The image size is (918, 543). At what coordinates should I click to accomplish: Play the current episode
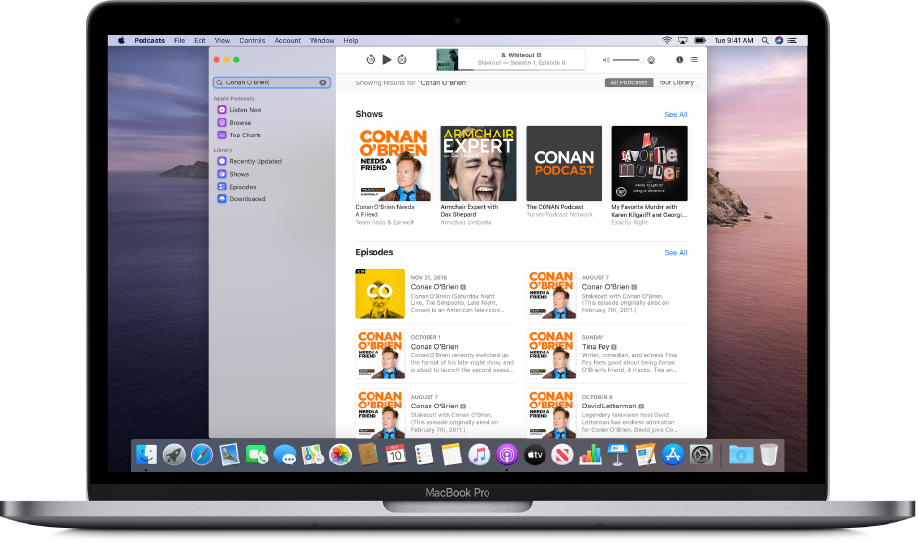386,59
